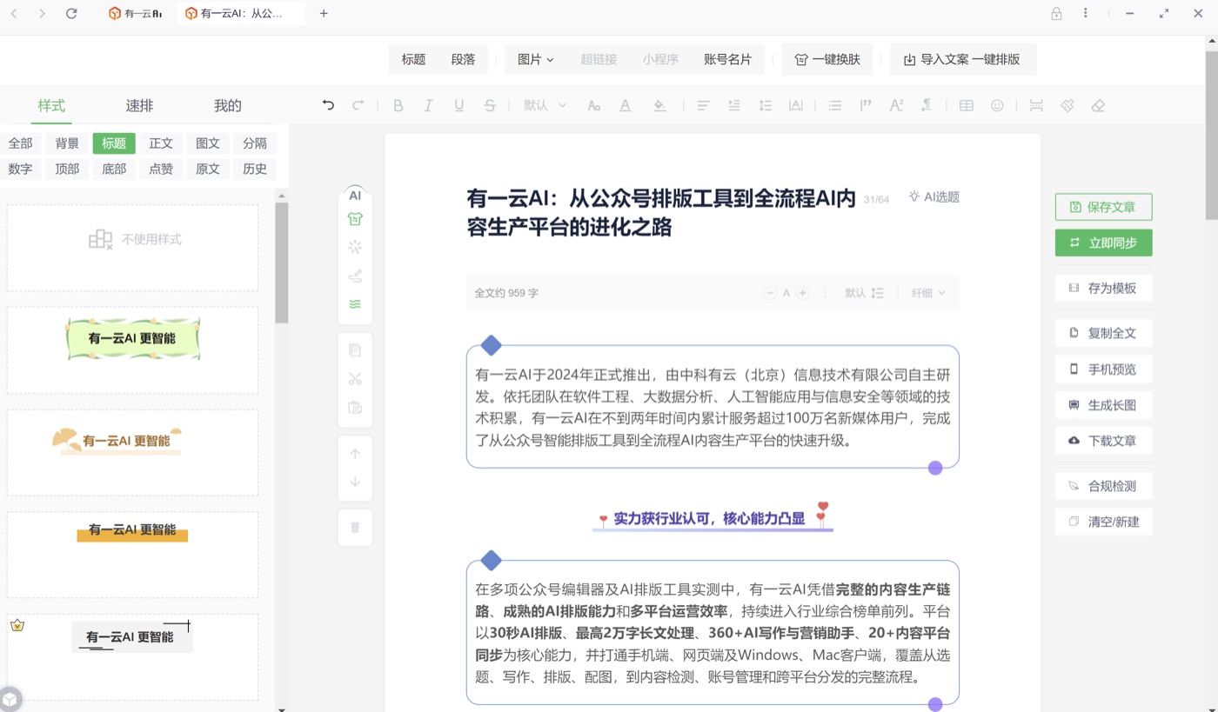Increase font size with plus button
Viewport: 1218px width, 712px height.
click(x=803, y=293)
